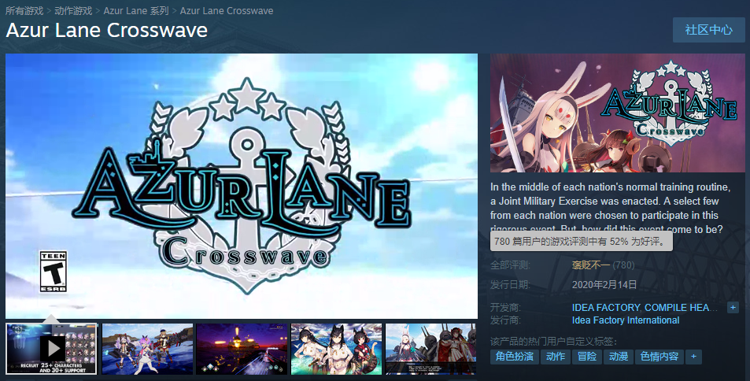View 褒贬不一 review summary
Image resolution: width=750 pixels, height=381 pixels.
[591, 264]
